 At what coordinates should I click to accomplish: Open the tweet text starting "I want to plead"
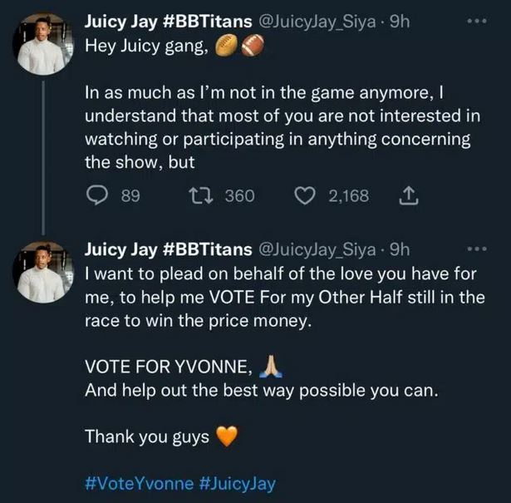(x=283, y=298)
